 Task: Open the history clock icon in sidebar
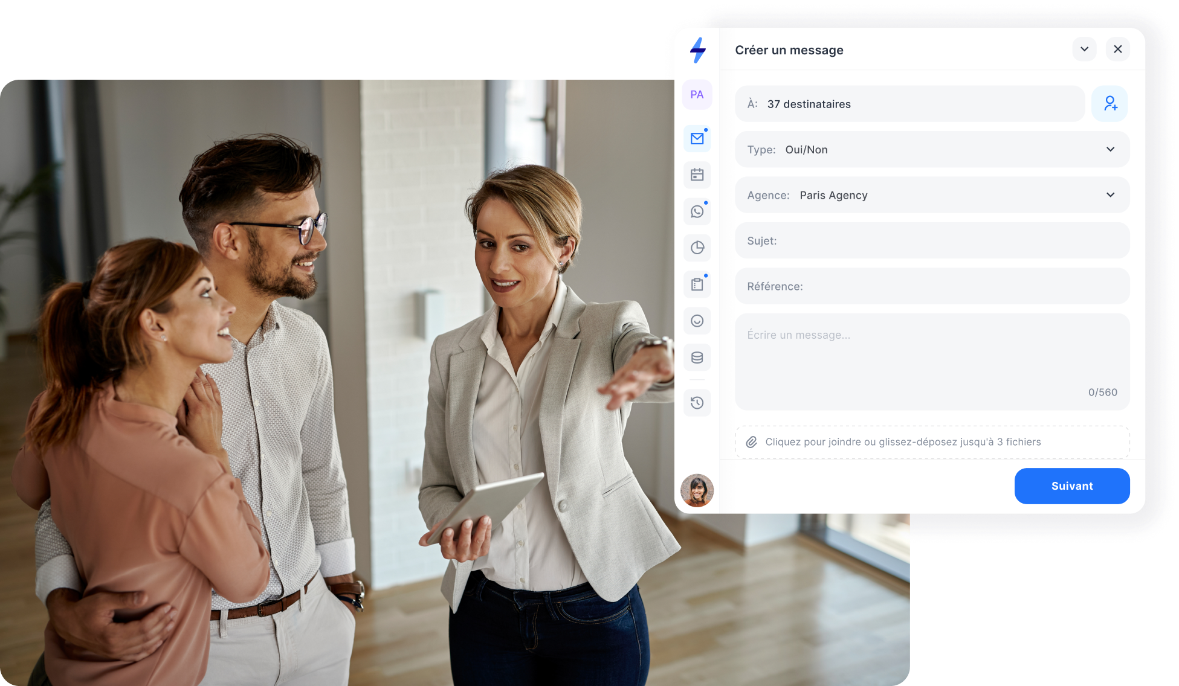click(697, 403)
